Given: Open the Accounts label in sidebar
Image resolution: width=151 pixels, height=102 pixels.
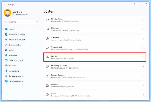Looking at the screenshot, I should click(x=13, y=55).
